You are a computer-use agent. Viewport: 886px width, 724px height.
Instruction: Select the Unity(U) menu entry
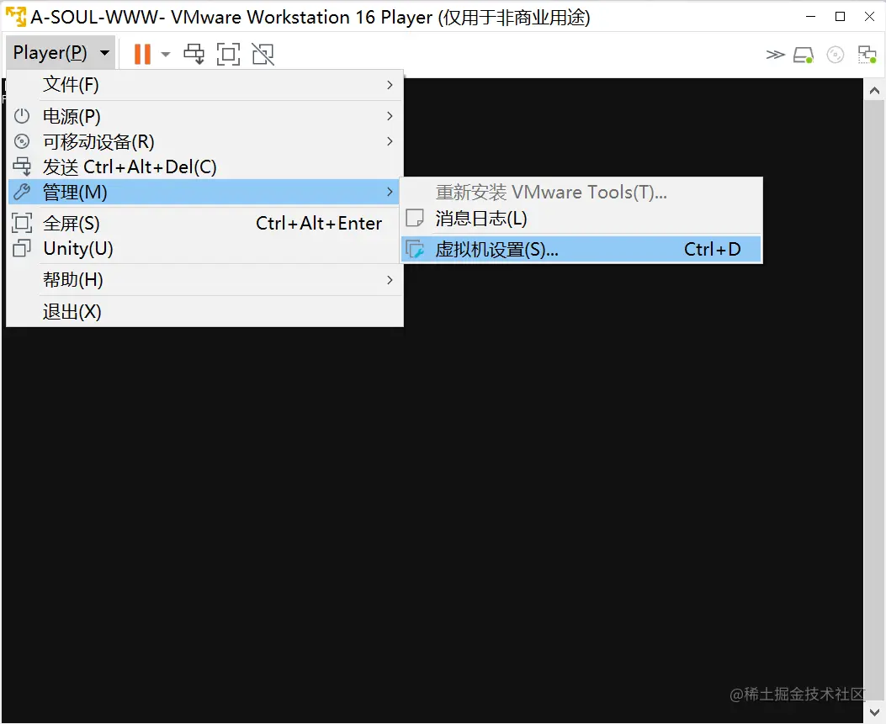[x=204, y=249]
